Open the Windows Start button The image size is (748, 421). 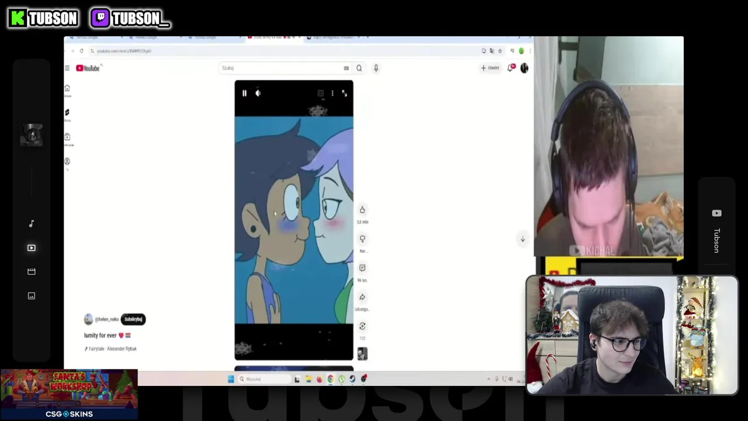(x=231, y=379)
